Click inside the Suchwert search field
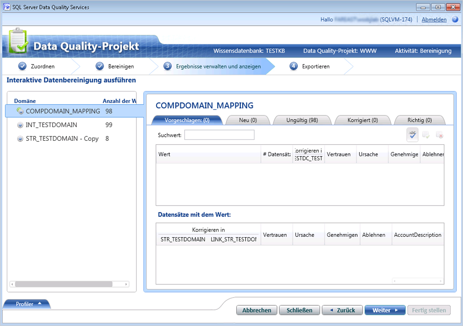 (219, 134)
